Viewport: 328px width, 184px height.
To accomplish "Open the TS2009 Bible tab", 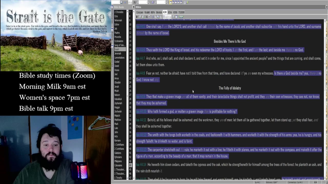I will [181, 12].
